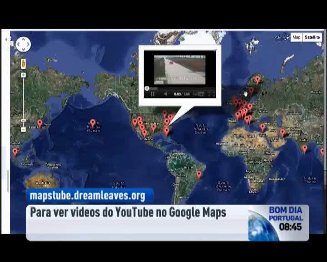Select the Street View pegman icon
Screen dimensions: 327x262
[23, 63]
